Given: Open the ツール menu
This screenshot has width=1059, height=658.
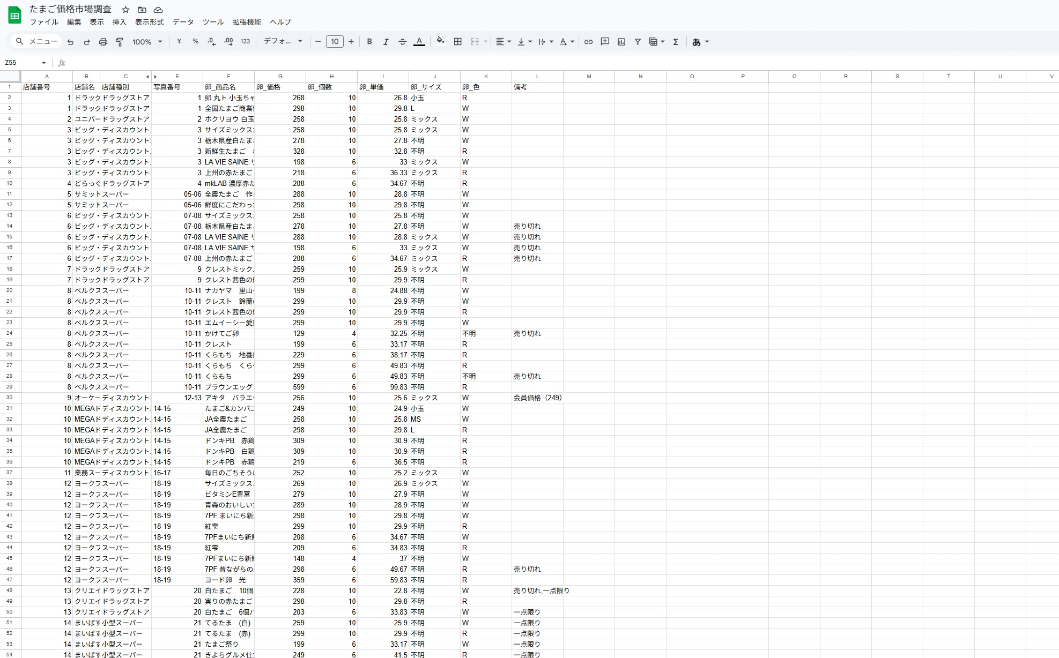Looking at the screenshot, I should pyautogui.click(x=213, y=22).
